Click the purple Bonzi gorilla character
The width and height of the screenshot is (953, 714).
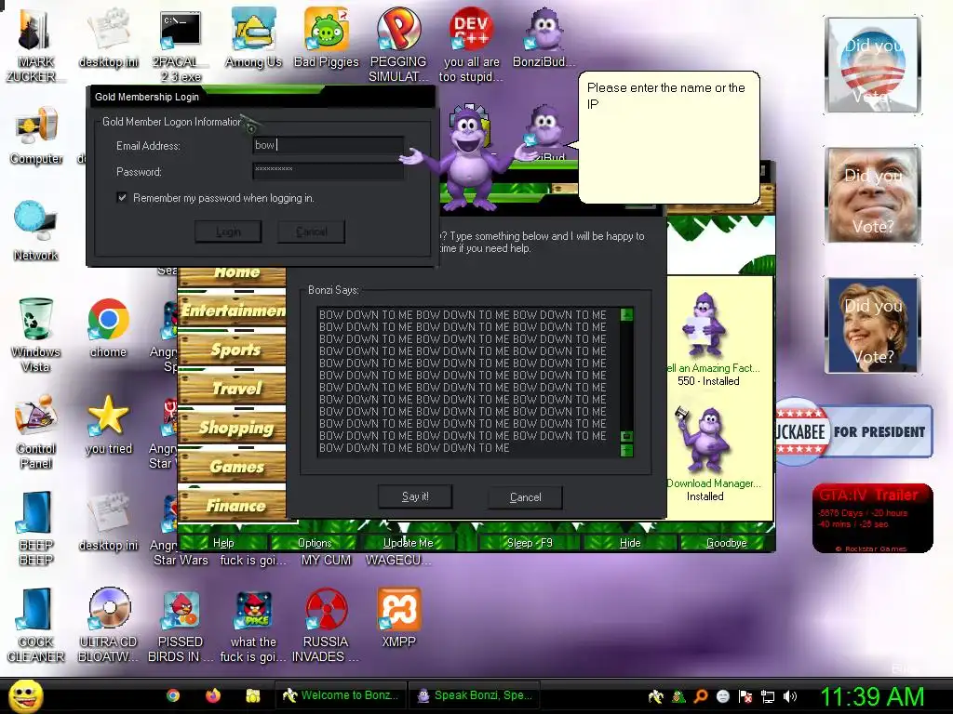pos(468,158)
